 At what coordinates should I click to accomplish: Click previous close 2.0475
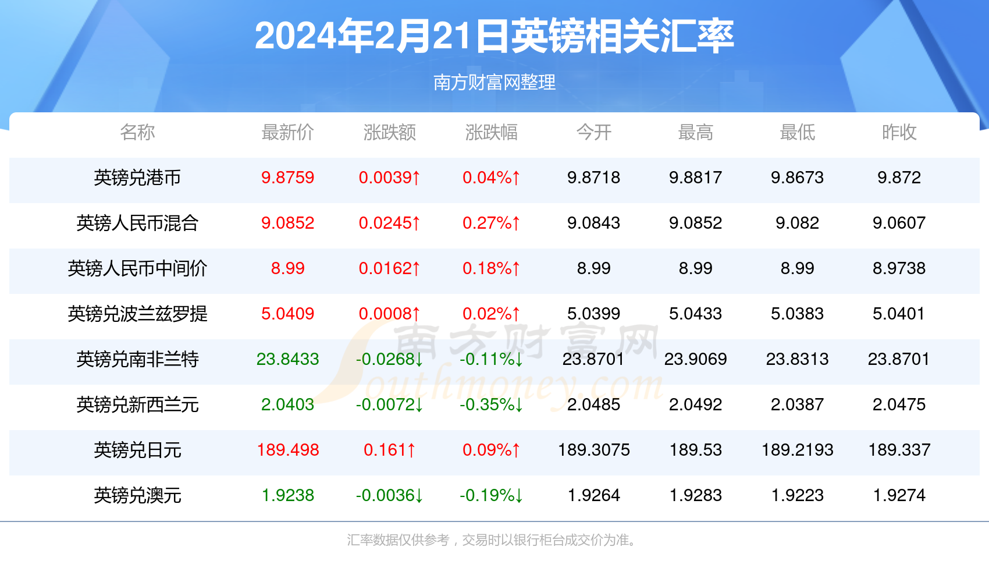pyautogui.click(x=899, y=404)
